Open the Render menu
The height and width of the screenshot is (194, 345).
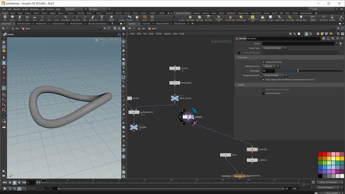(17, 9)
